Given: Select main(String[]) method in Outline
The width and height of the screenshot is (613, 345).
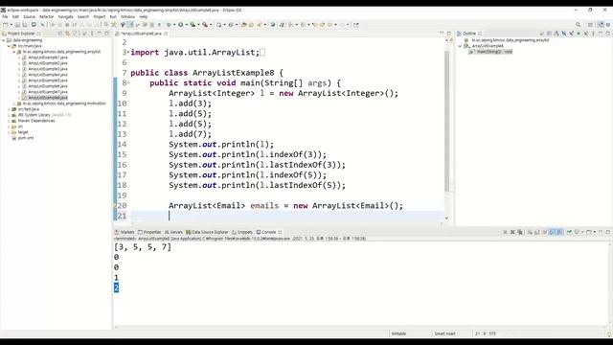Looking at the screenshot, I should (490, 52).
